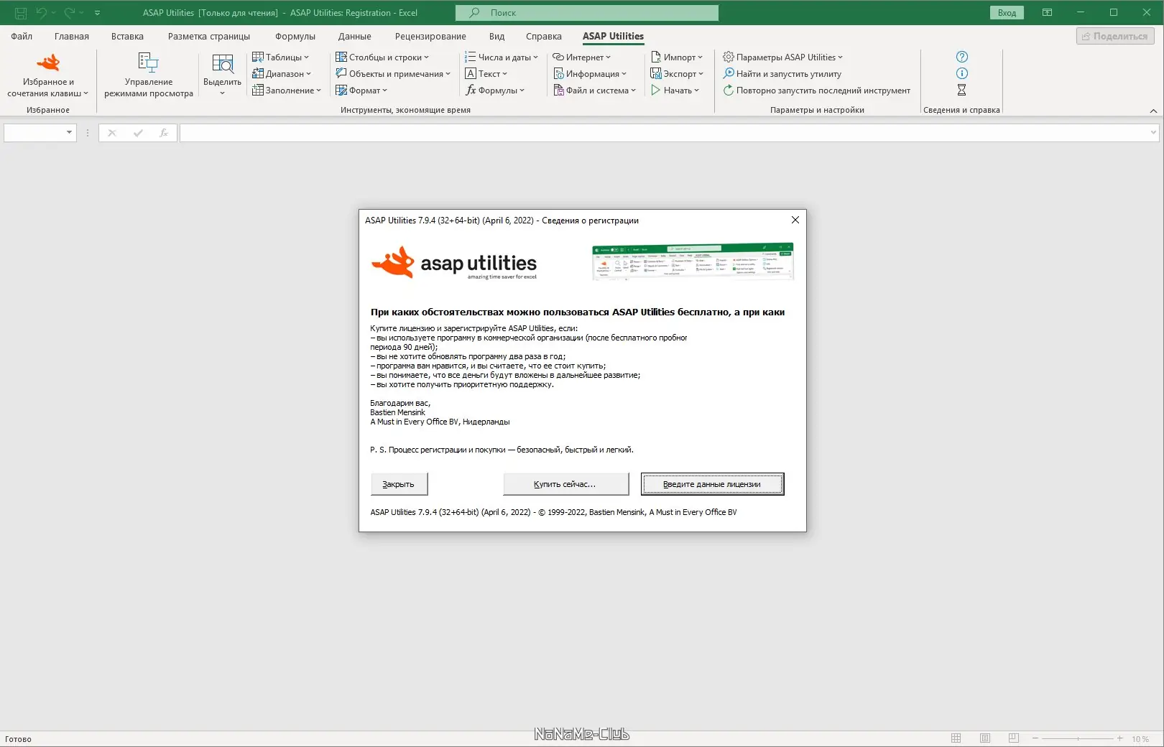This screenshot has width=1164, height=747.
Task: Expand the formula bar
Action: coord(1153,133)
